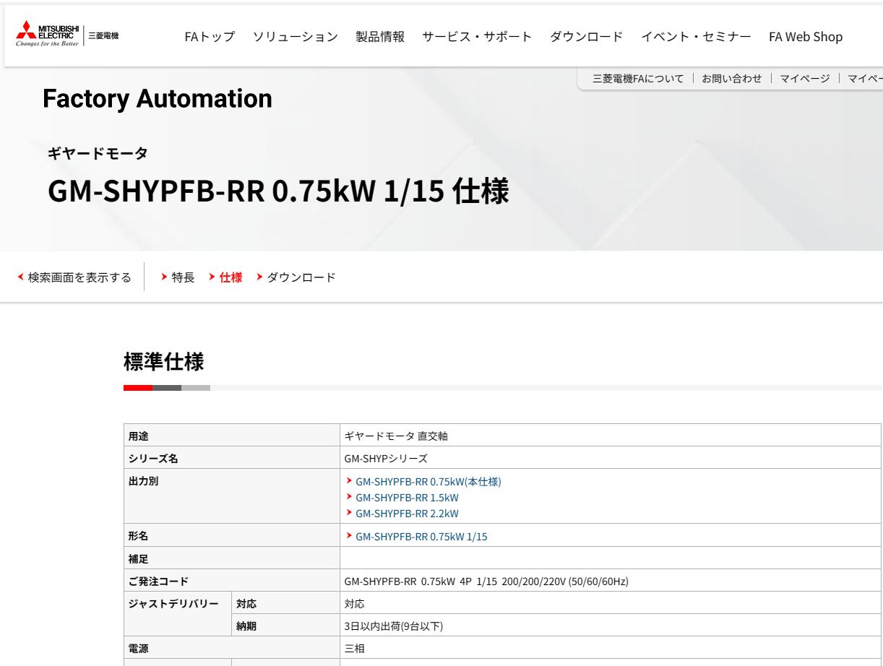Open the GM-SHYPFB-RR 0.75kW(本仕様) link
This screenshot has height=666, width=883.
point(429,482)
